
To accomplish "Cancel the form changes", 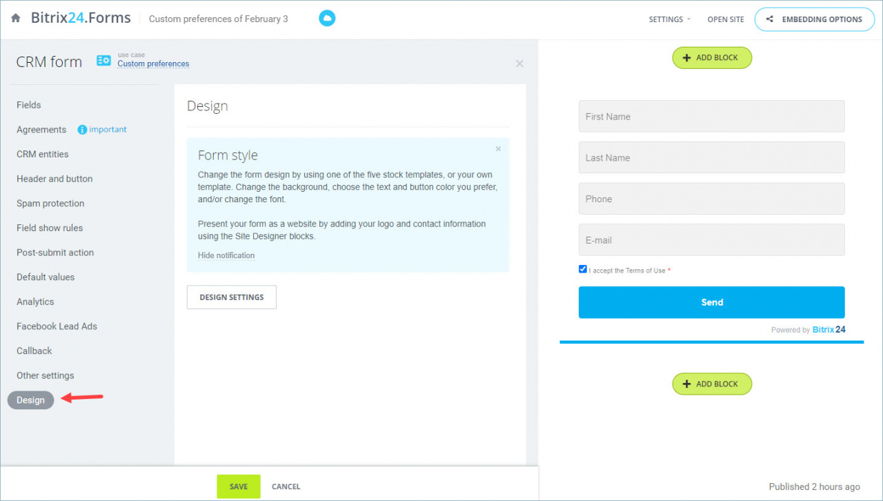I will coord(286,487).
